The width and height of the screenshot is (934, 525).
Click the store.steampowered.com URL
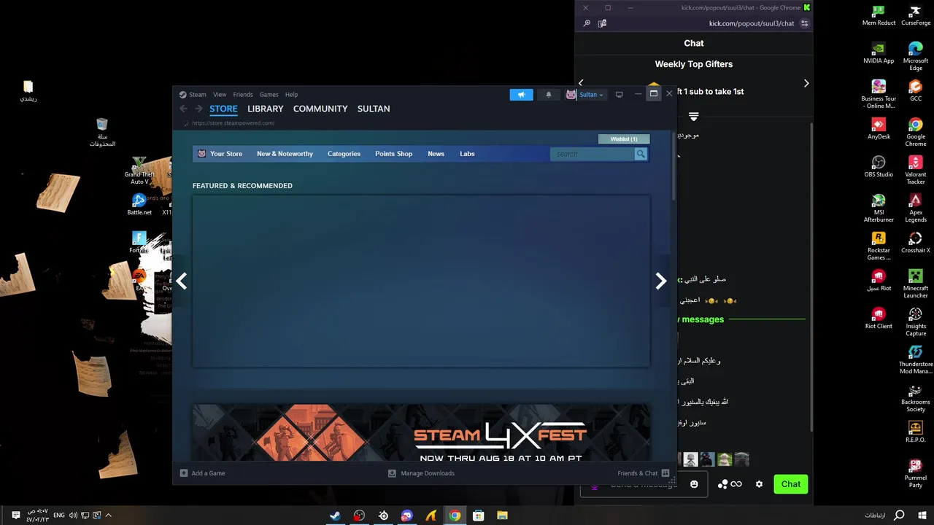(233, 123)
